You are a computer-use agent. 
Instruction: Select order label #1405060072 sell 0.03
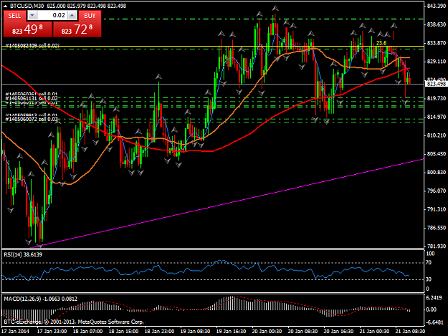pos(32,119)
